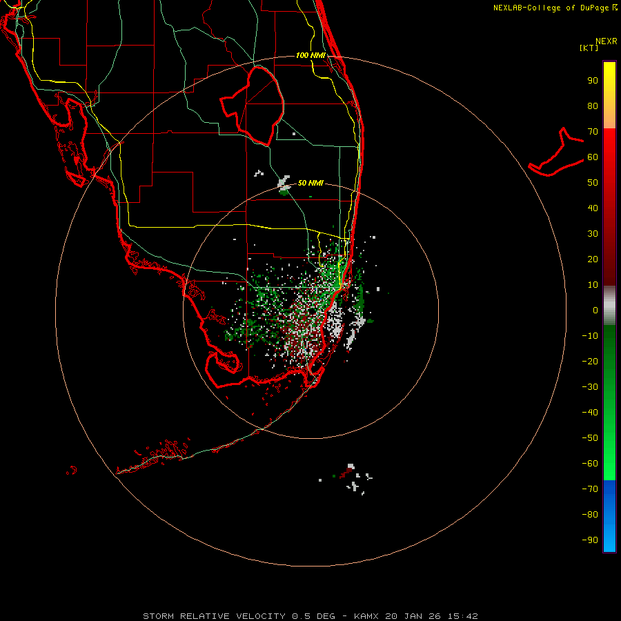The height and width of the screenshot is (621, 621).
Task: Click the 10 value on velocity scale
Action: tap(593, 285)
